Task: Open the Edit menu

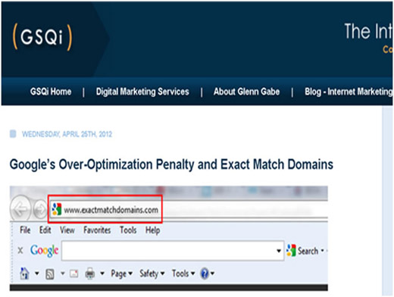Action: pyautogui.click(x=45, y=230)
